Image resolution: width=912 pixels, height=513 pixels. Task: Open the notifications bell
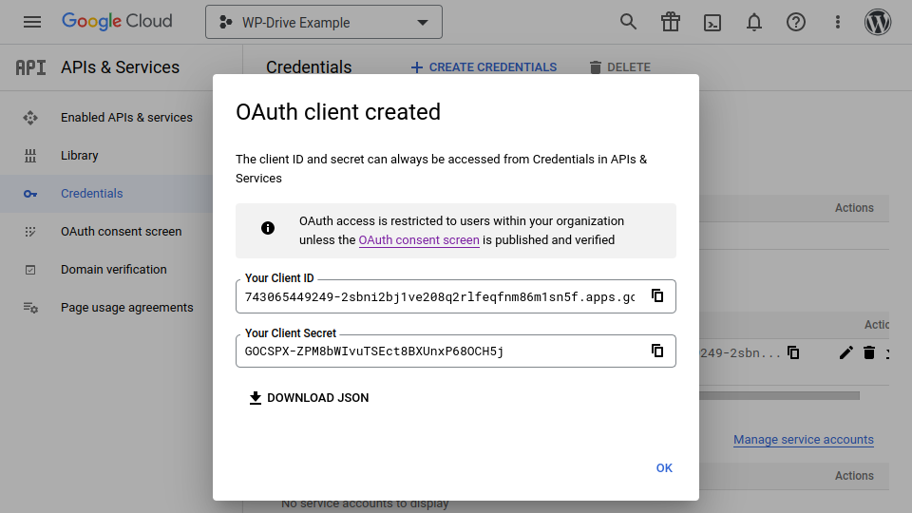[754, 22]
